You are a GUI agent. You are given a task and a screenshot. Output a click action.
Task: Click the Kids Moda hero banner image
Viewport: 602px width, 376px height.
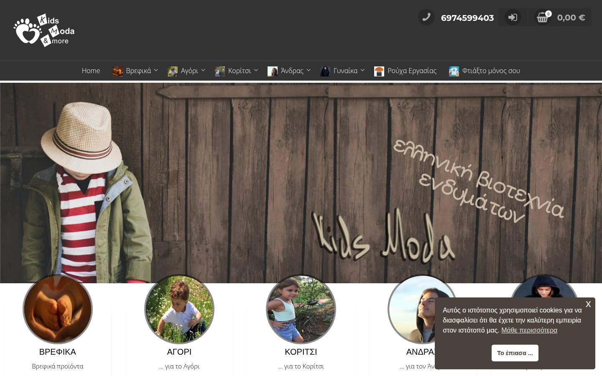pyautogui.click(x=301, y=183)
